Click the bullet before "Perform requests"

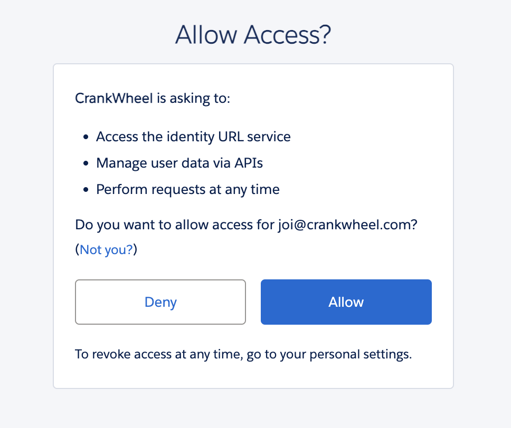86,190
